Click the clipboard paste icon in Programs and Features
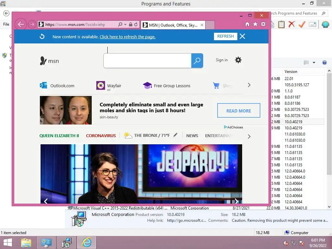332x249 pixels. pyautogui.click(x=281, y=24)
